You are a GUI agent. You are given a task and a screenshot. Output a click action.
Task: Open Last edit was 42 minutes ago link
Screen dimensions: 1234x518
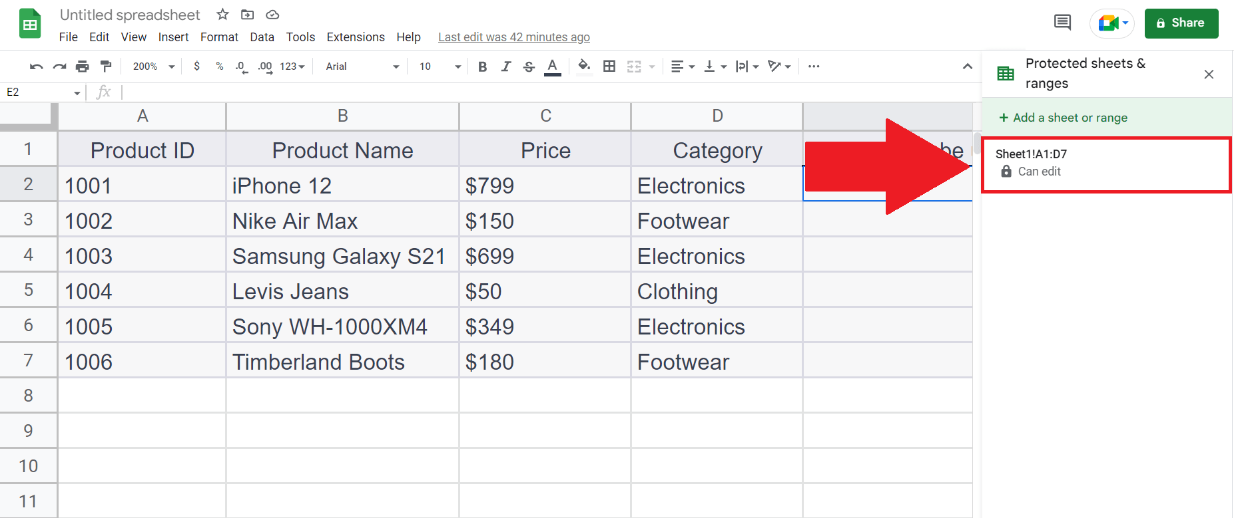514,37
